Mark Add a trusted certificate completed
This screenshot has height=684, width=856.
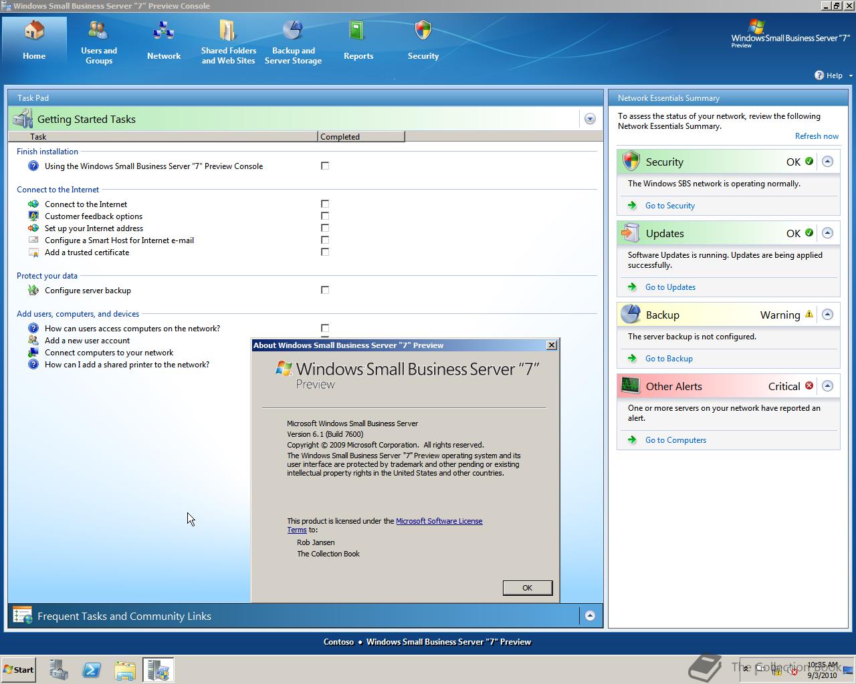325,252
